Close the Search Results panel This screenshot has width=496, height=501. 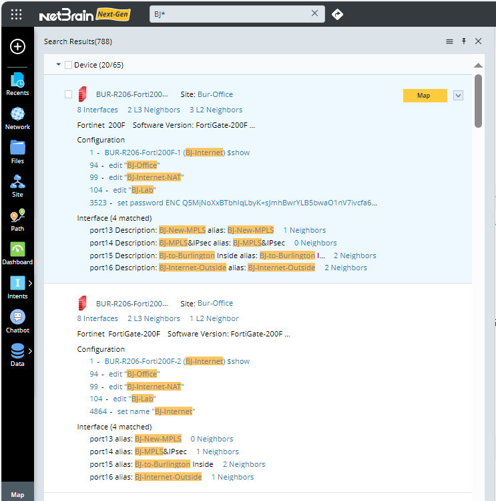(478, 41)
